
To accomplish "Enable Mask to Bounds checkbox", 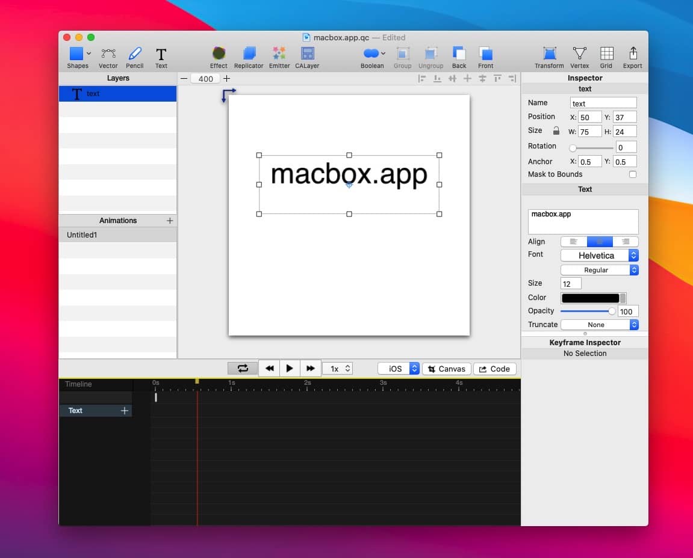I will point(632,174).
